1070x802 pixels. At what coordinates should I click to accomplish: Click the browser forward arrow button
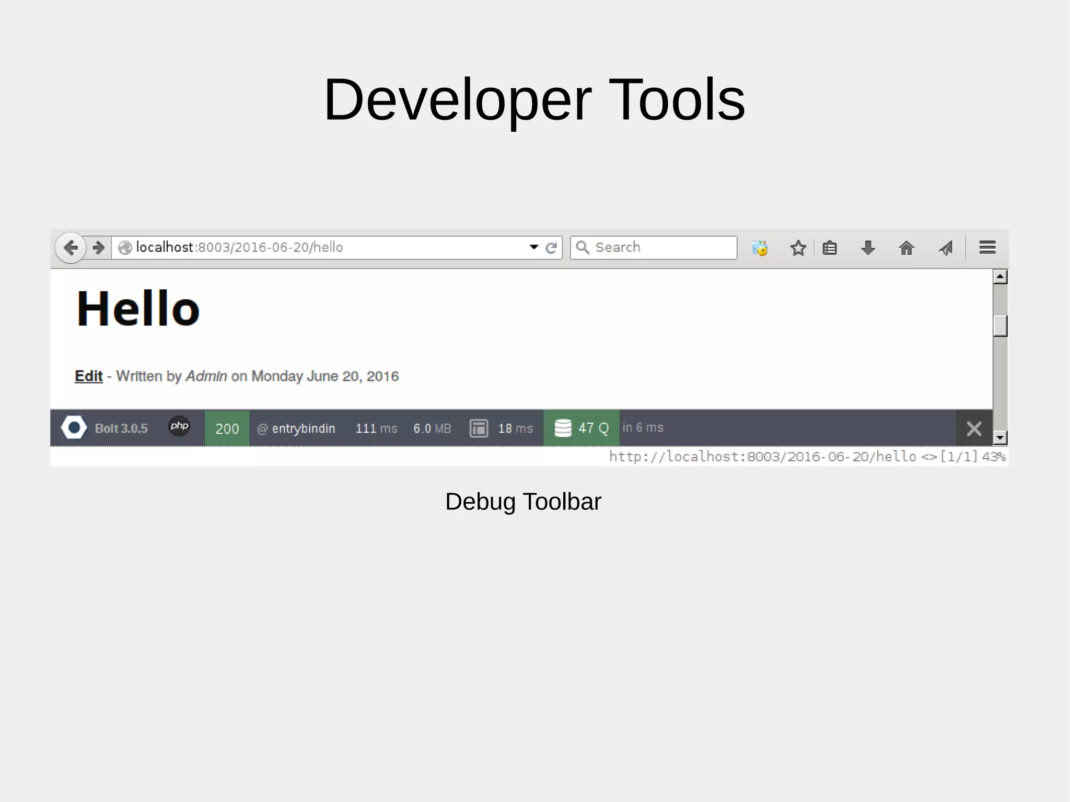point(98,248)
